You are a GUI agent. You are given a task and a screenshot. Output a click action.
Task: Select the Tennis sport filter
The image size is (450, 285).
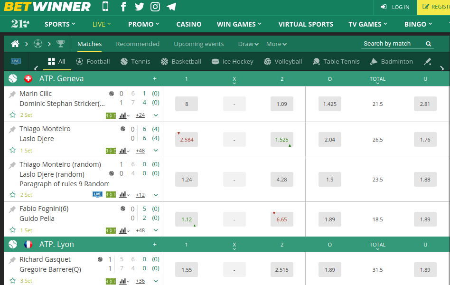(135, 61)
